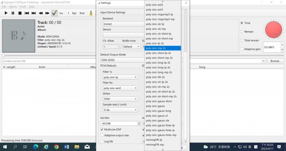Click the green checkmark toolbar icon
This screenshot has height=151, width=286.
54,13
